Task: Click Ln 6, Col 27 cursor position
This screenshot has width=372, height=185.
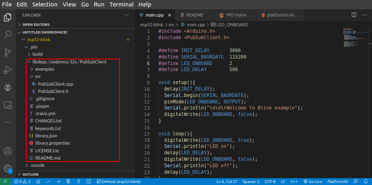Action: point(227,181)
